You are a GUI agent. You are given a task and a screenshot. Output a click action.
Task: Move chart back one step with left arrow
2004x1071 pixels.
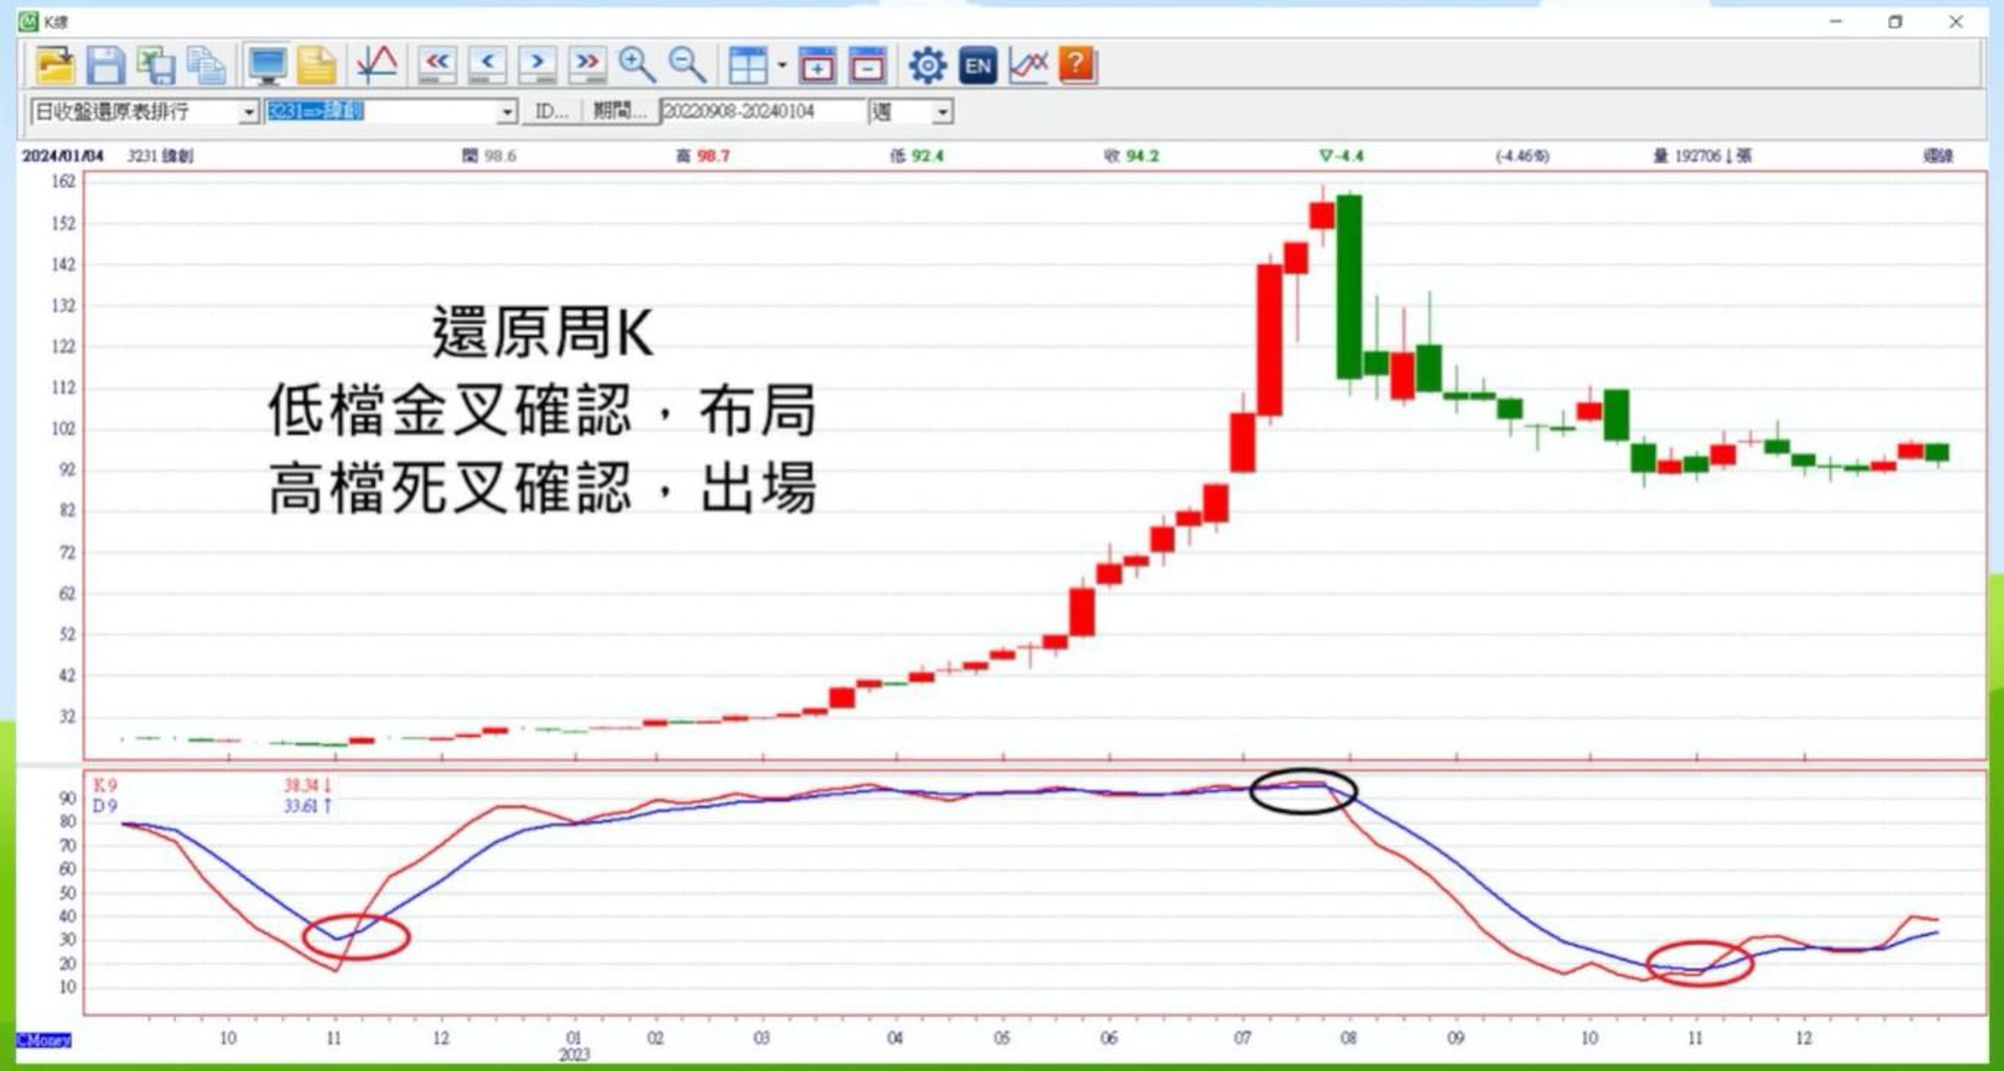[488, 65]
